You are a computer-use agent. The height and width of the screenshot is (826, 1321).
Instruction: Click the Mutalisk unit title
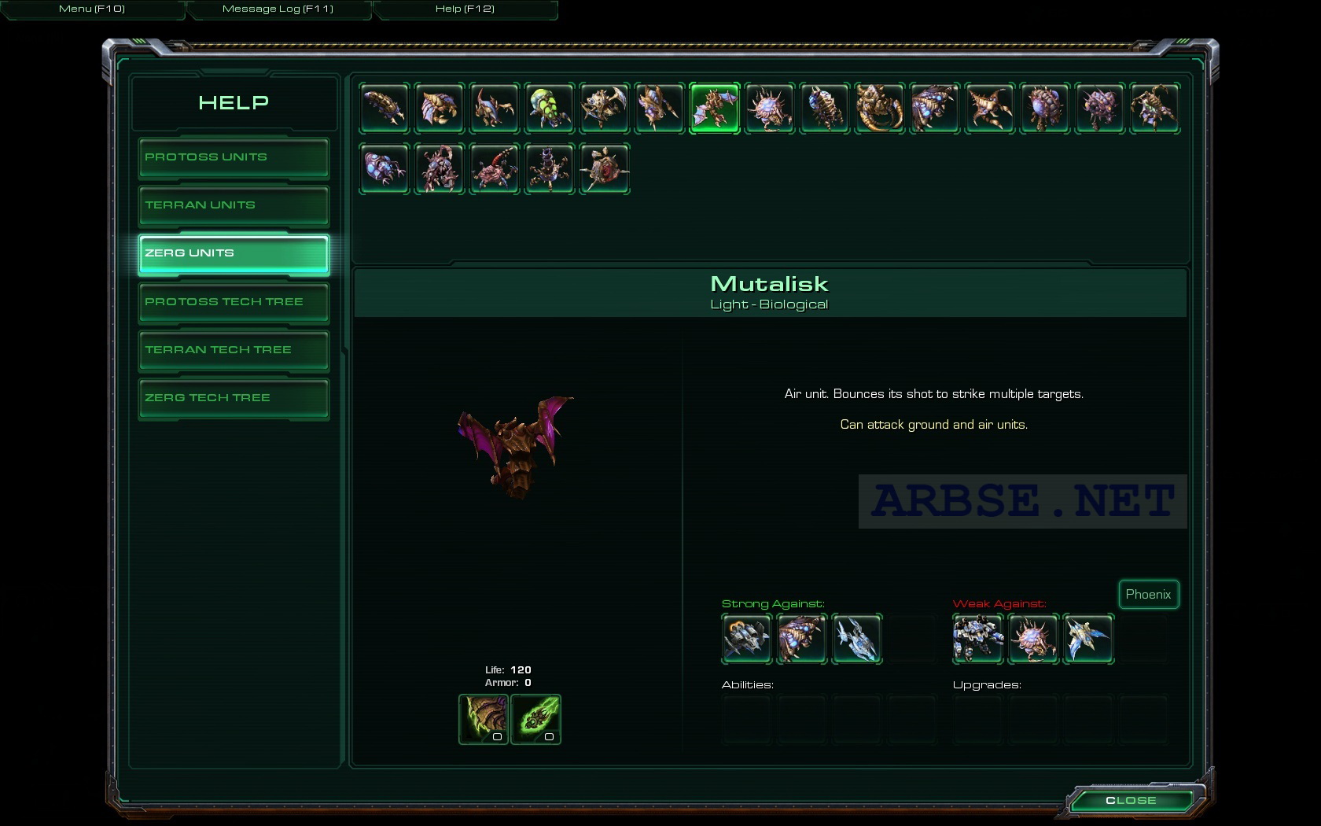coord(769,284)
